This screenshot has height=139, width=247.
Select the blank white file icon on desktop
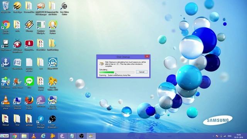point(29,64)
